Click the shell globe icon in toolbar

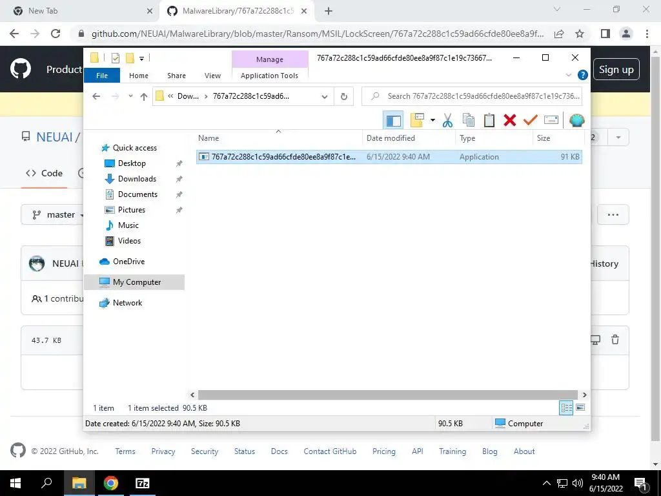[x=576, y=121]
